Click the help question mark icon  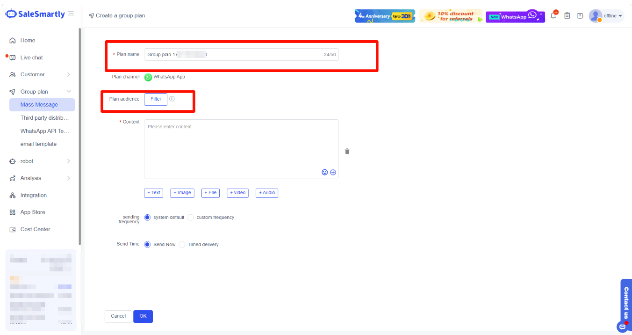(x=580, y=16)
